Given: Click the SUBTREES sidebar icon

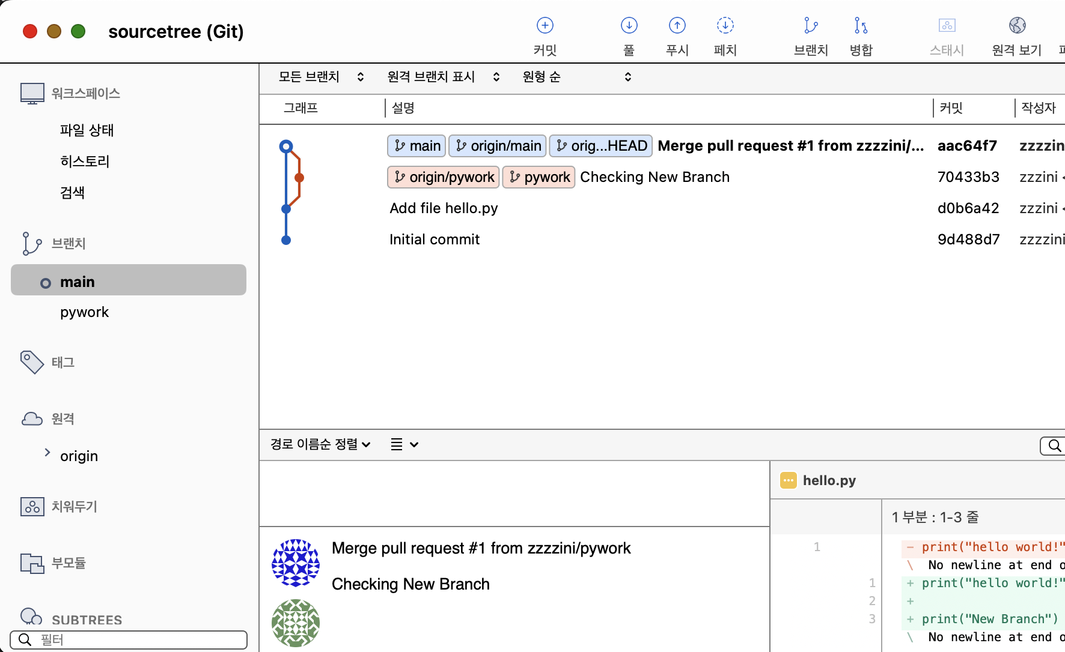Looking at the screenshot, I should click(31, 617).
